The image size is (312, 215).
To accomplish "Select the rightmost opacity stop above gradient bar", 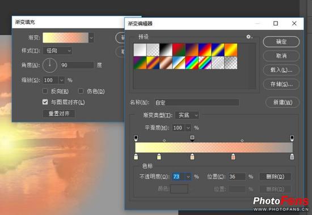I will (x=292, y=138).
